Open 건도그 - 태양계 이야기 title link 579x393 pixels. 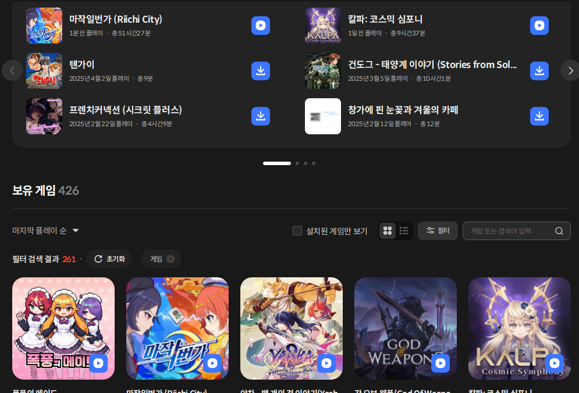click(432, 65)
